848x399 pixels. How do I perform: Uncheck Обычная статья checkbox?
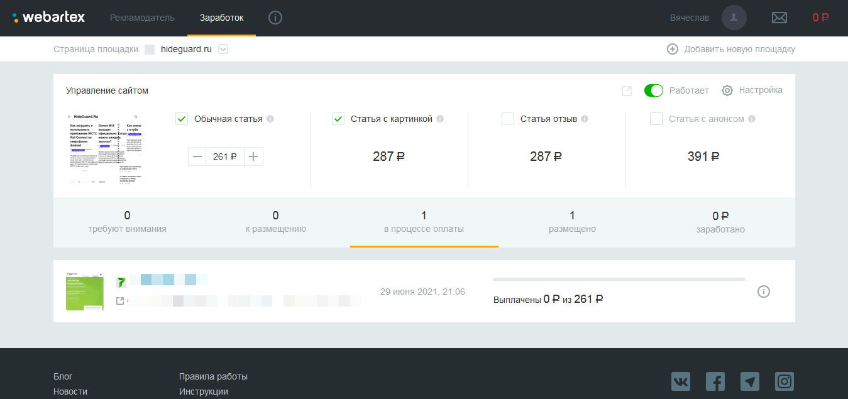tap(182, 119)
